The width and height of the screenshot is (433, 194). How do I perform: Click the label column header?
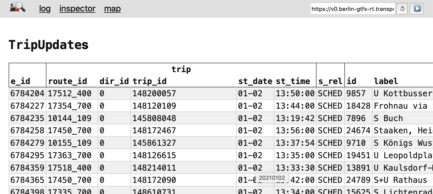[x=386, y=81]
